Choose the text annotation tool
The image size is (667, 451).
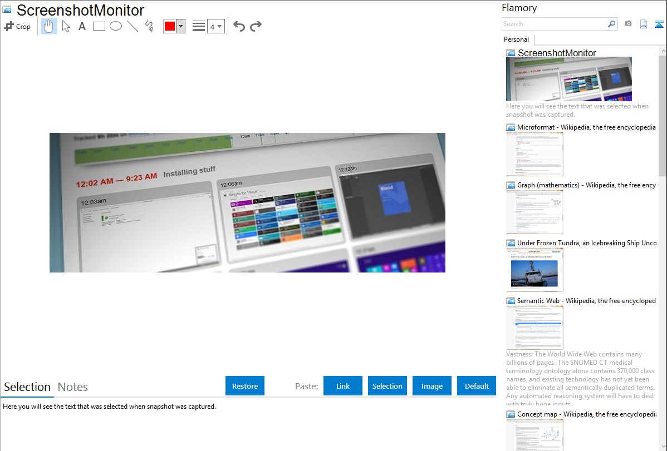pyautogui.click(x=82, y=26)
